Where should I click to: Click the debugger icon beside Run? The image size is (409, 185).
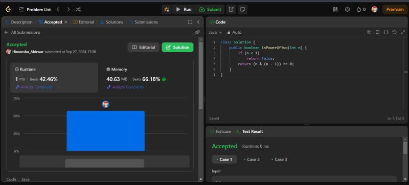167,9
